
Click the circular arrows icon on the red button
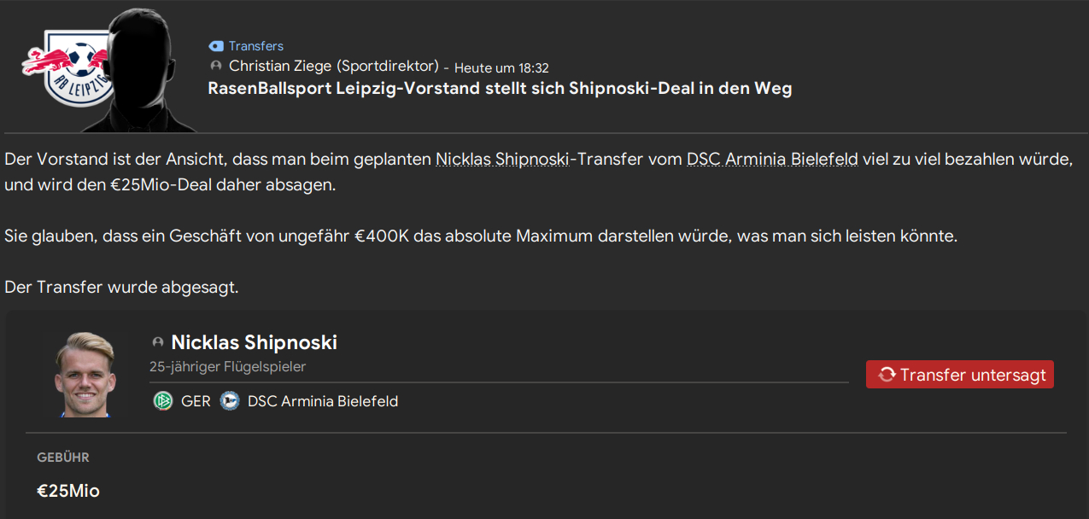click(887, 375)
